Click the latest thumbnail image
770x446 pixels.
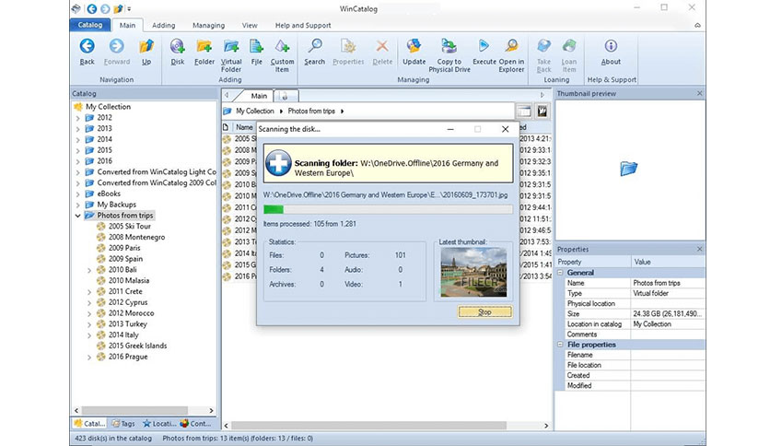pyautogui.click(x=473, y=272)
